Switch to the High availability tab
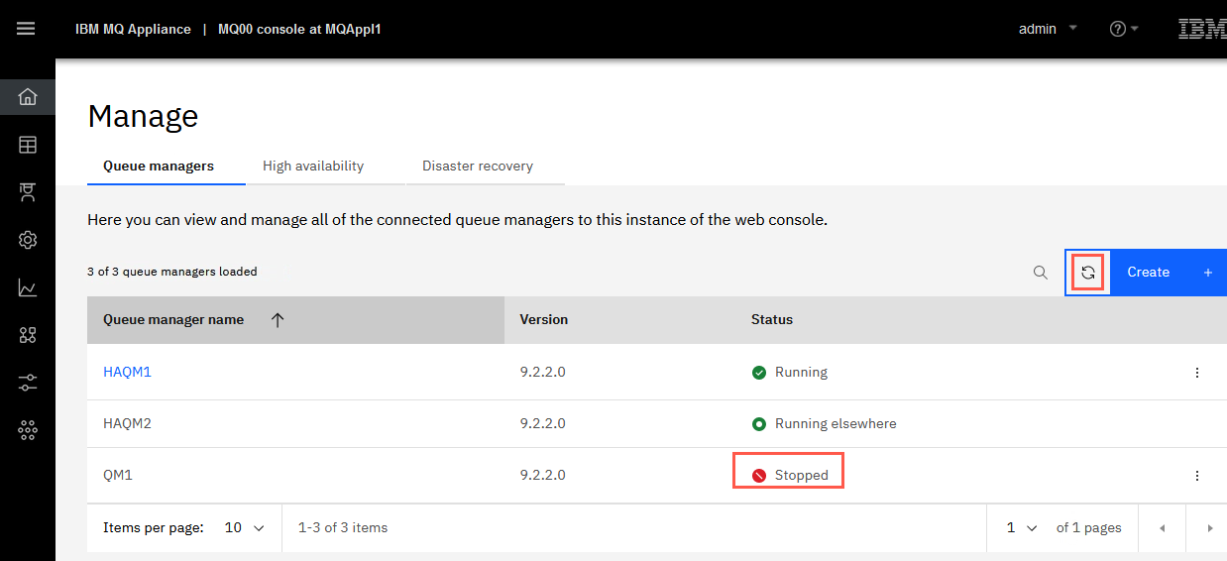1227x561 pixels. click(313, 166)
